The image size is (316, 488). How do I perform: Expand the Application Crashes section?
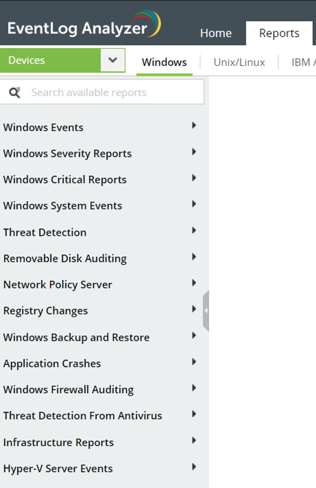click(x=194, y=361)
